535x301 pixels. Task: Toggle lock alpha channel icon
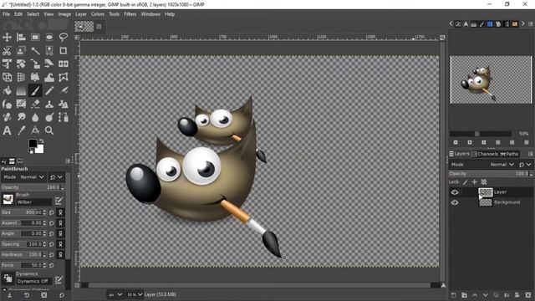[x=484, y=182]
